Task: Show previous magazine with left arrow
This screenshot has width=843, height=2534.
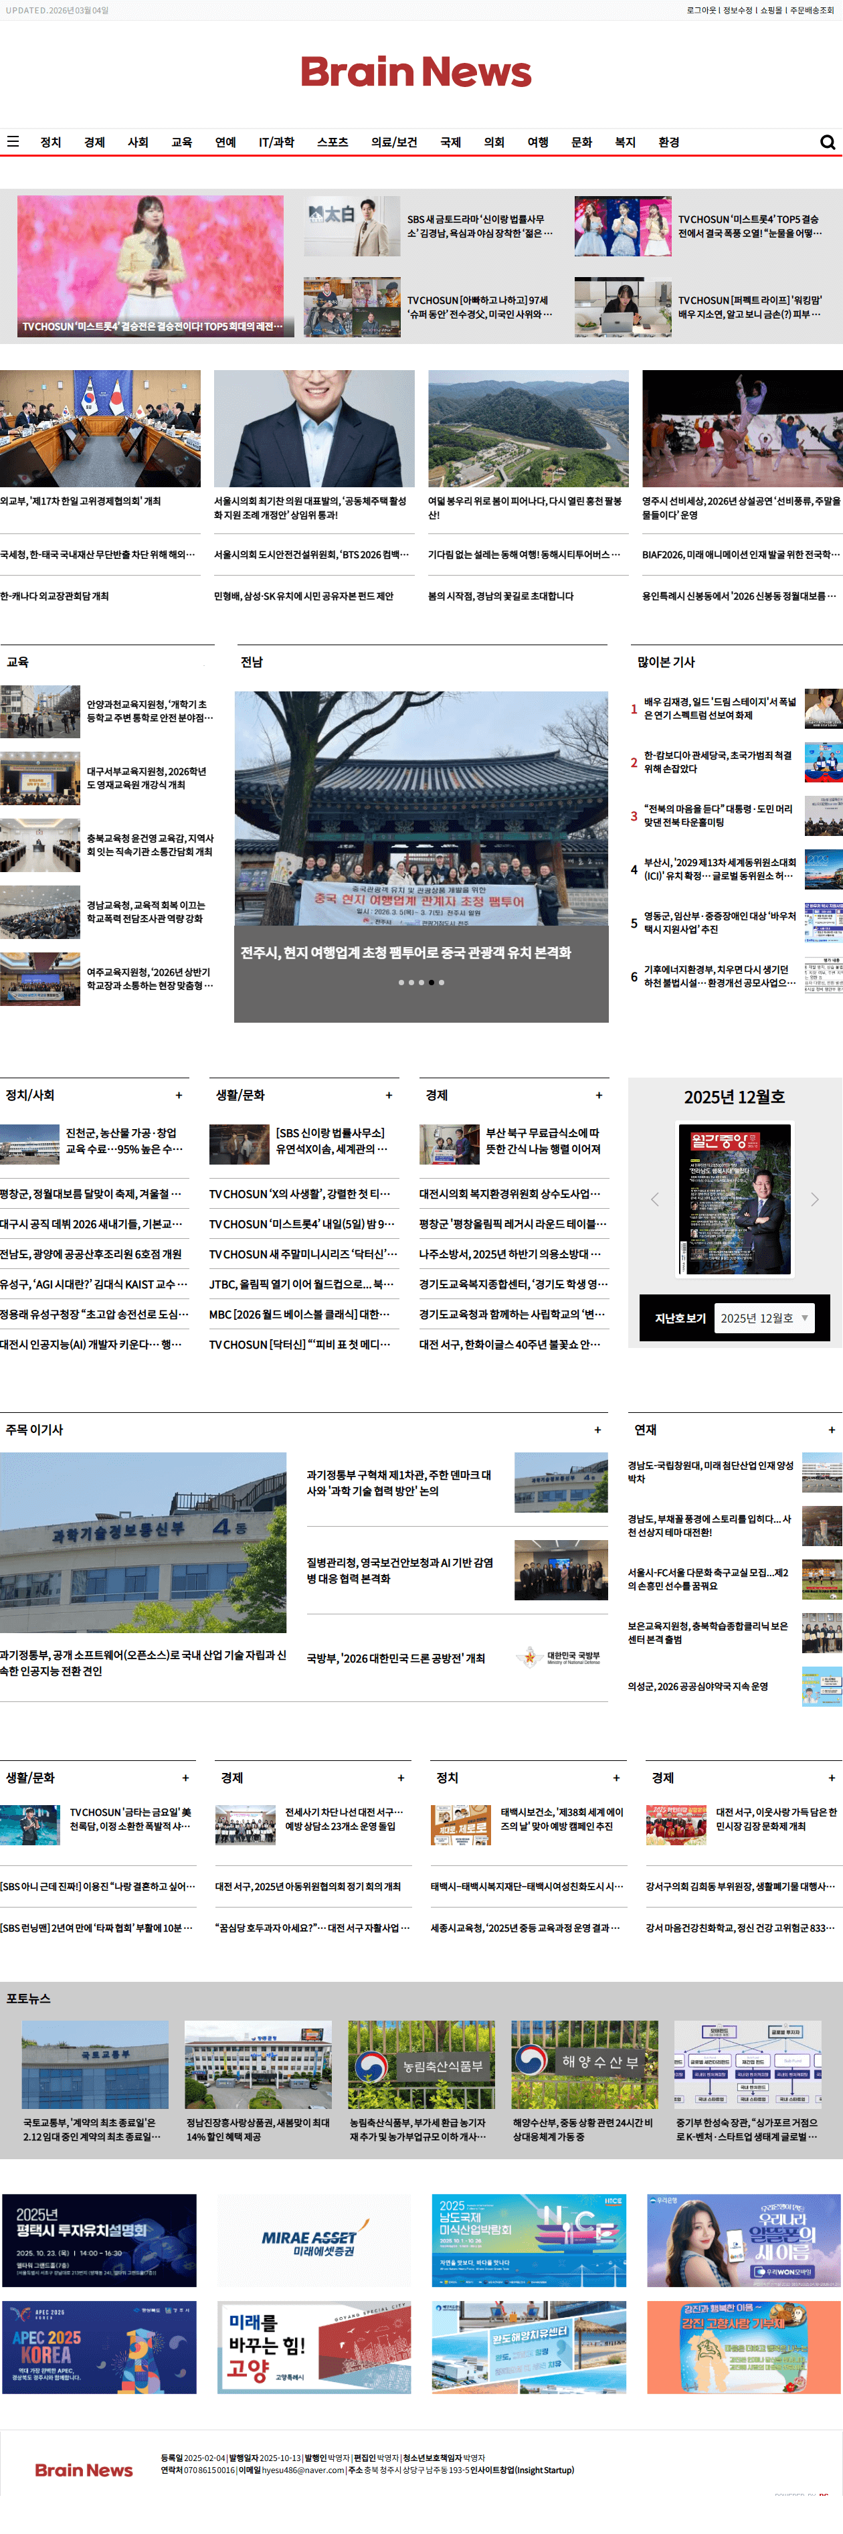Action: [x=655, y=1199]
